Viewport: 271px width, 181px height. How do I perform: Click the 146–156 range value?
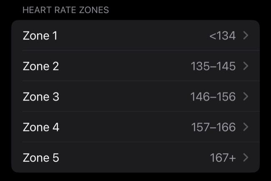(213, 97)
